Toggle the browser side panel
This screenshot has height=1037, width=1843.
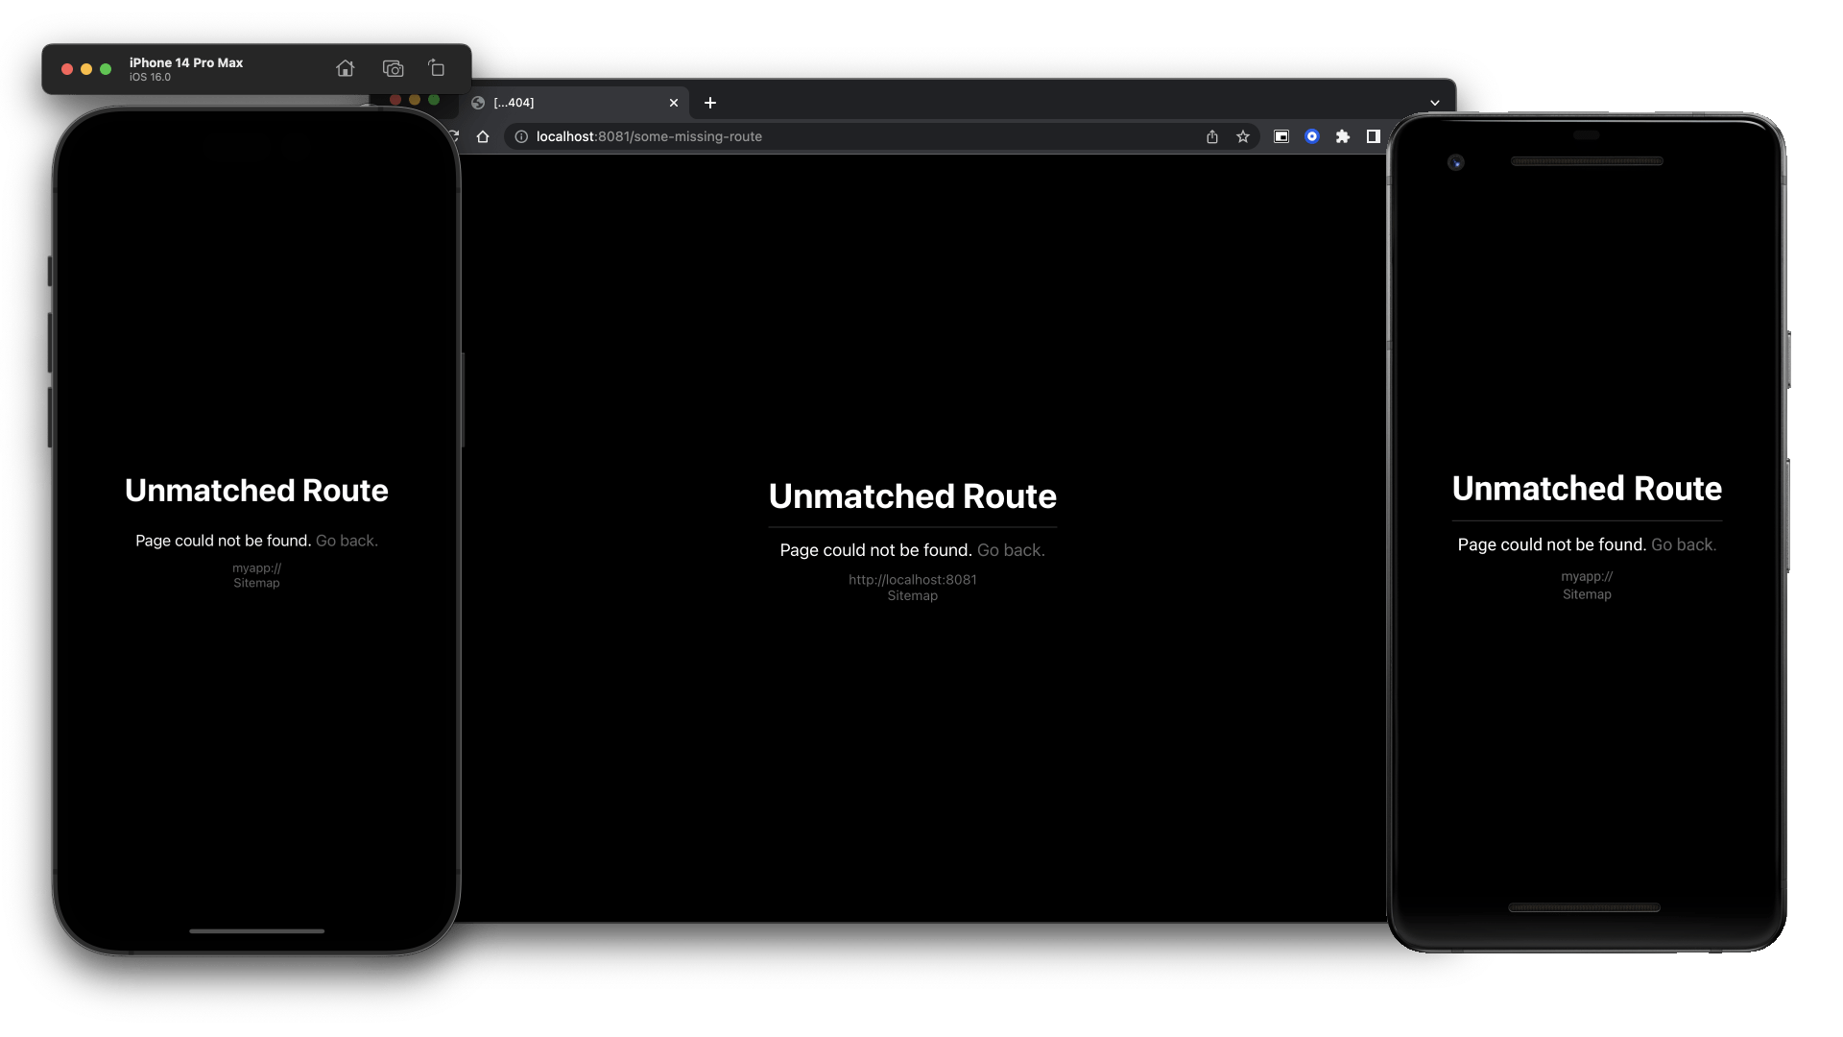point(1374,136)
